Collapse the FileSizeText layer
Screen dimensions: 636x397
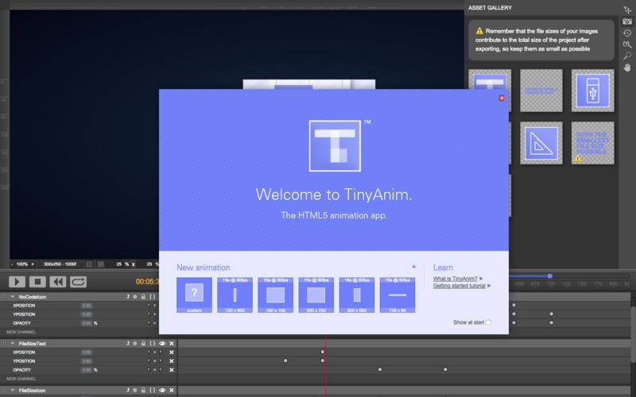click(x=13, y=344)
